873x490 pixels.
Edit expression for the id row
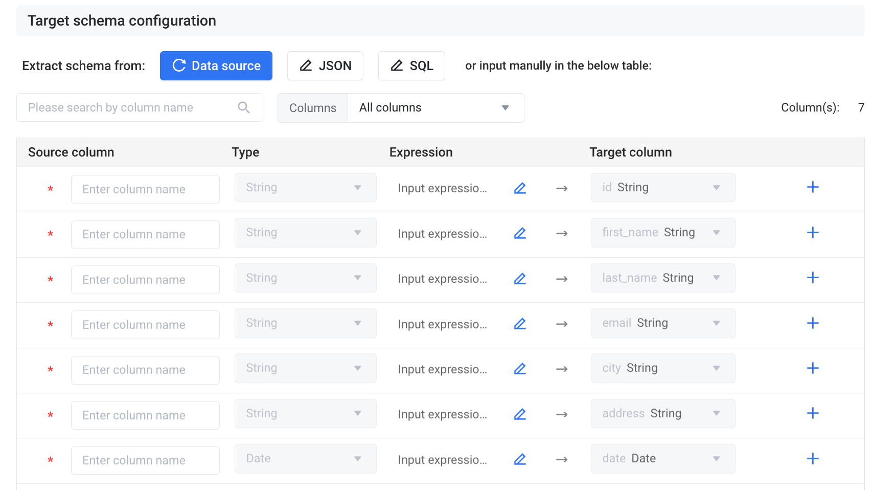click(520, 188)
